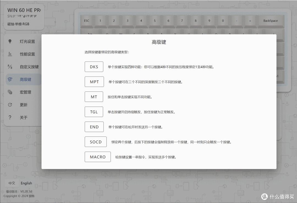Click the 自定义按键 key remap icon
This screenshot has height=203, width=297.
click(10, 66)
